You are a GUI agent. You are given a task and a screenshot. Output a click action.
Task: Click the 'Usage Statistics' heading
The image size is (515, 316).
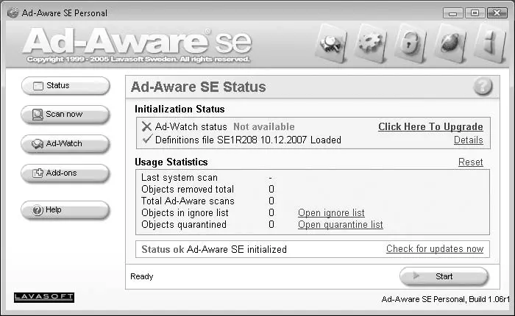coord(171,162)
